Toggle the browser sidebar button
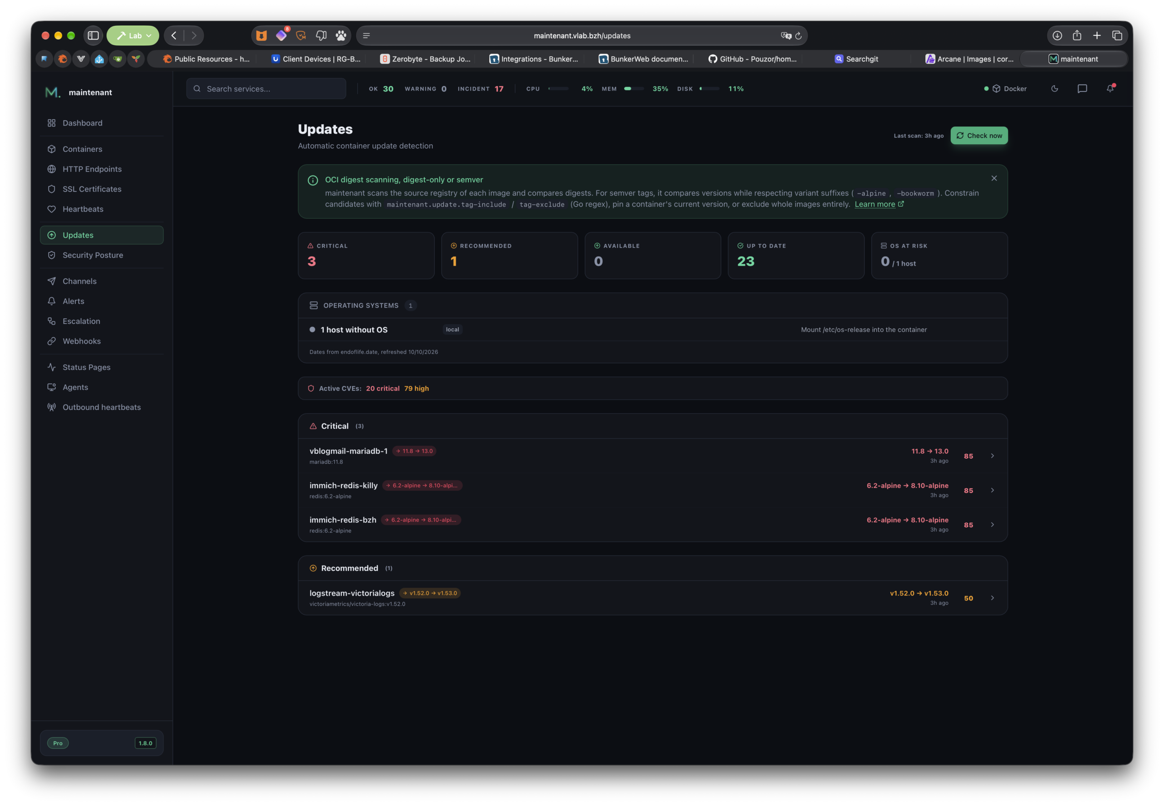This screenshot has height=806, width=1164. pyautogui.click(x=93, y=35)
